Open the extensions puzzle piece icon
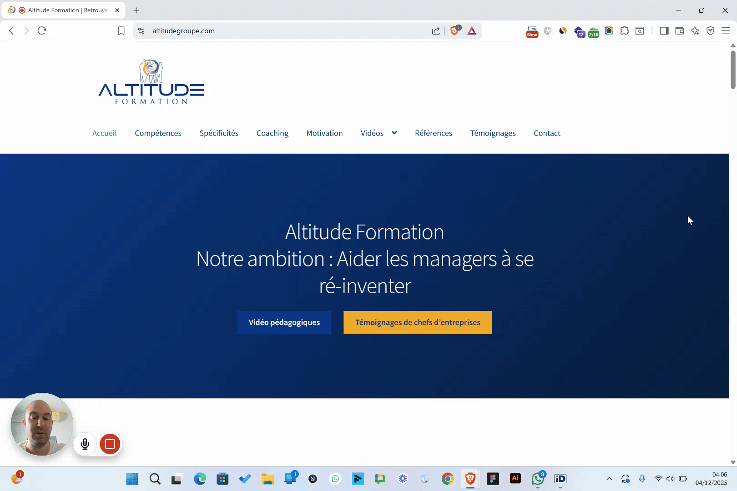Viewport: 737px width, 491px height. 625,31
